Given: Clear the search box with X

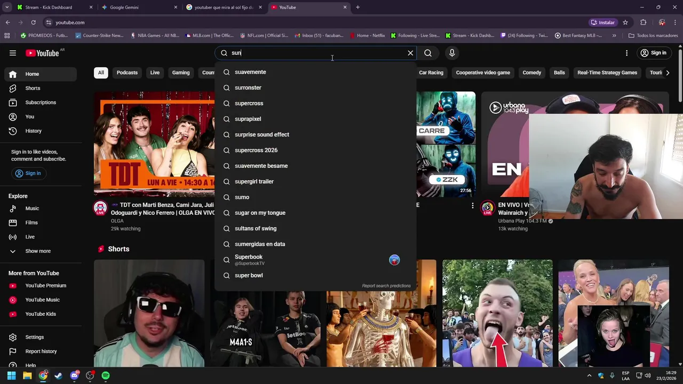Looking at the screenshot, I should pos(410,53).
